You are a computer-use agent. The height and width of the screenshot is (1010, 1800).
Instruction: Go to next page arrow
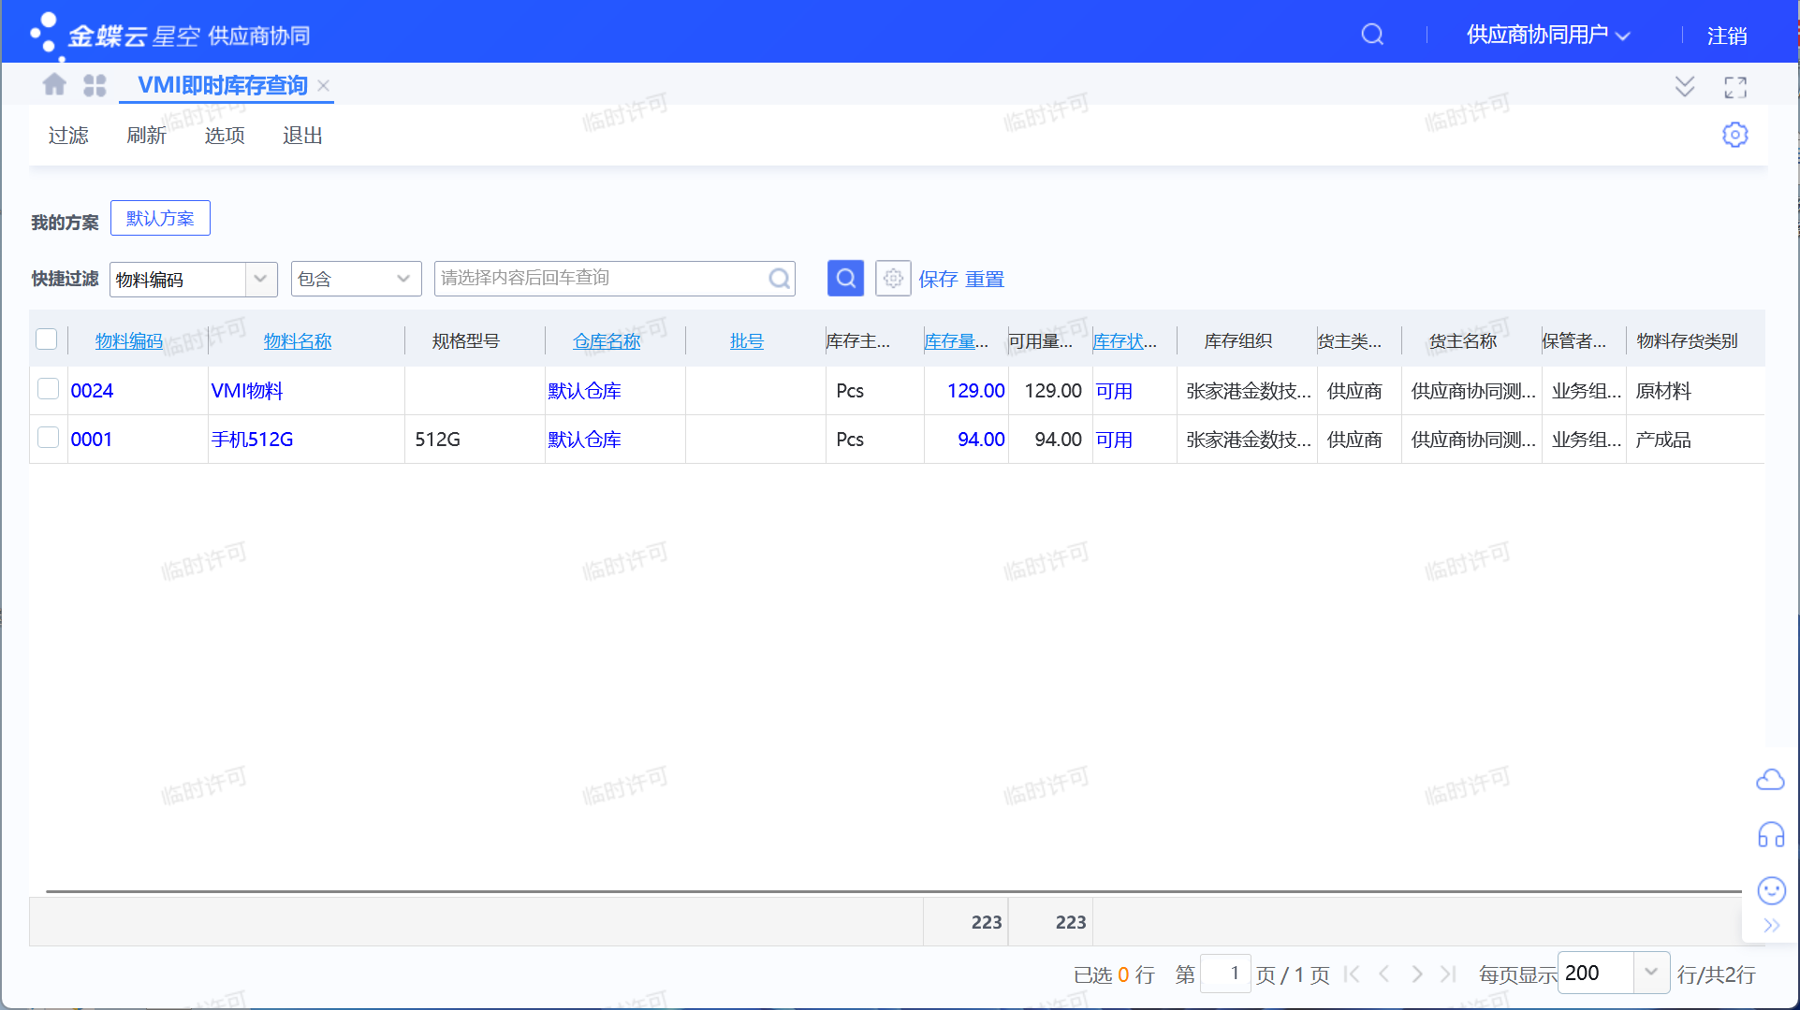(x=1416, y=974)
